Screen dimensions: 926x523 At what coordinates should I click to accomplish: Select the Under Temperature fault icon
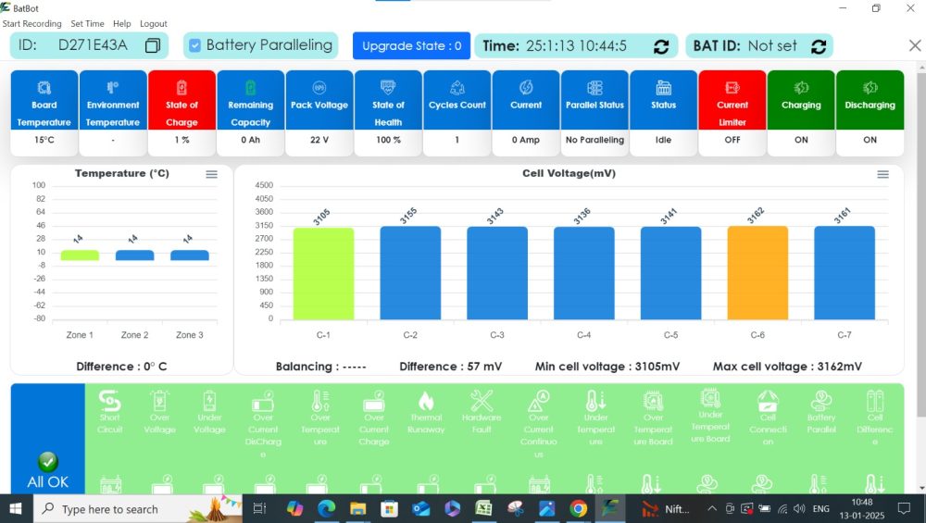(595, 401)
